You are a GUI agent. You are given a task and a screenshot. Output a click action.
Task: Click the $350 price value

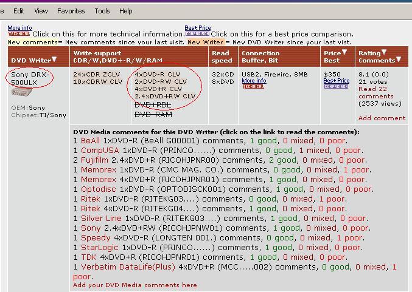(332, 75)
